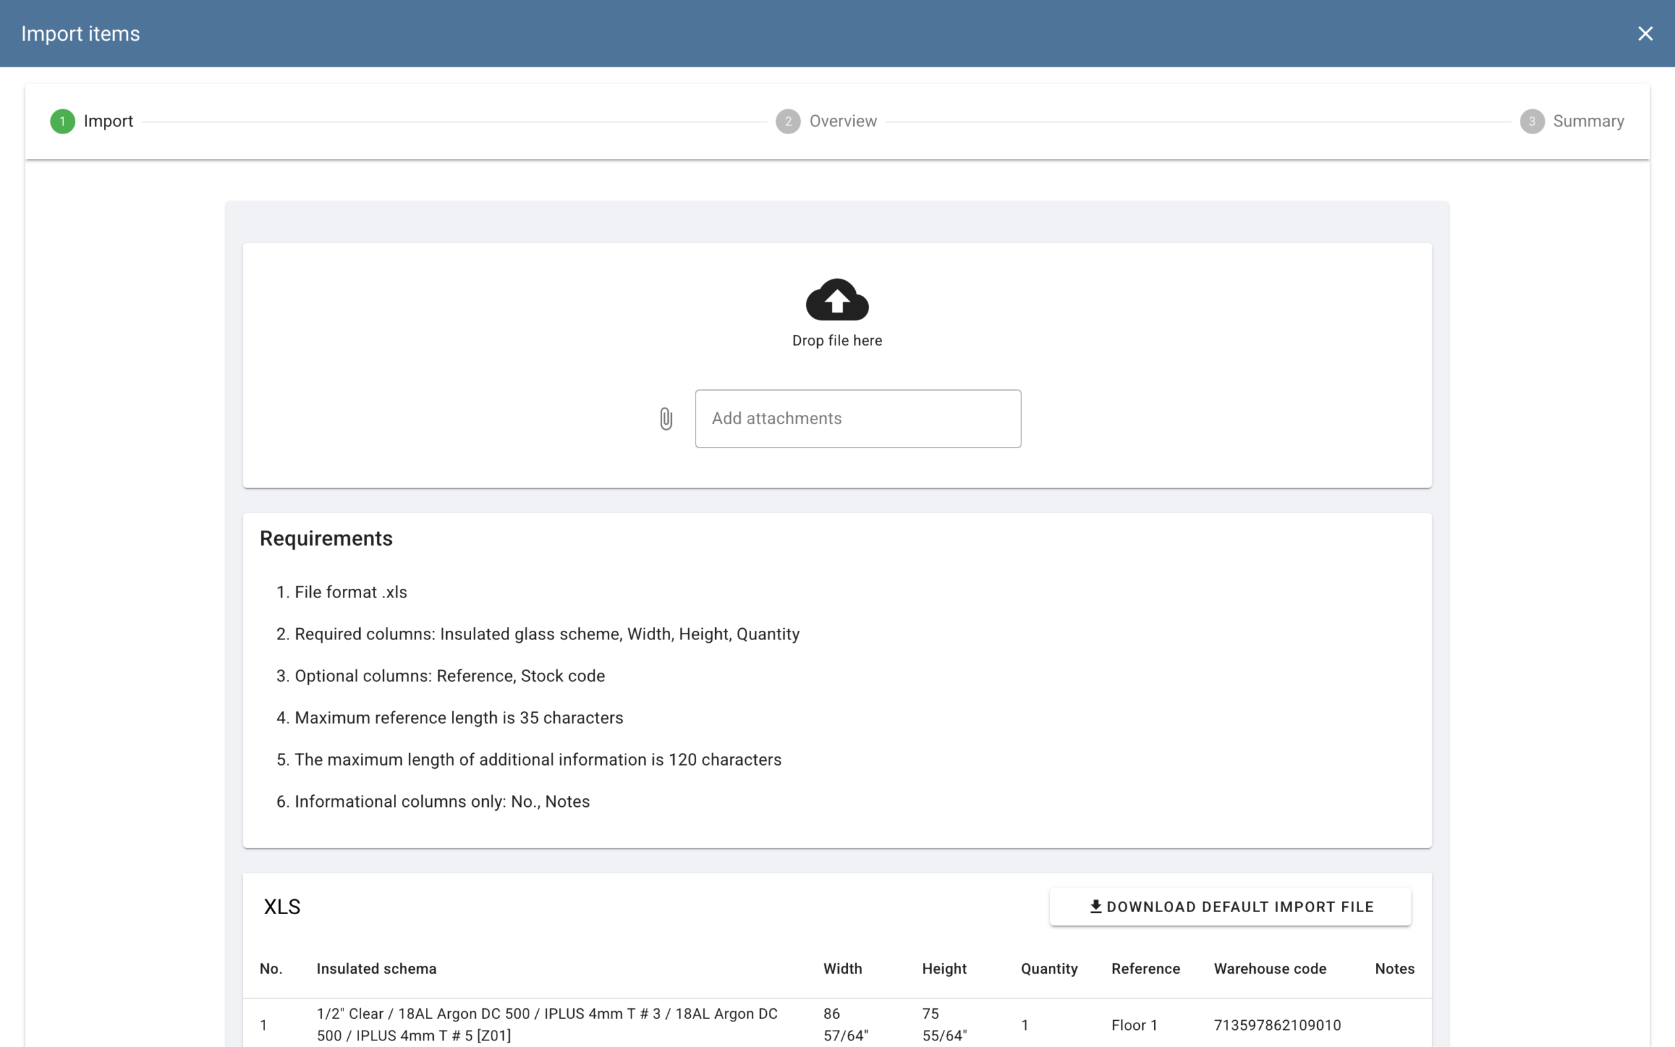Close the Import items dialog
The height and width of the screenshot is (1047, 1675).
click(1644, 33)
